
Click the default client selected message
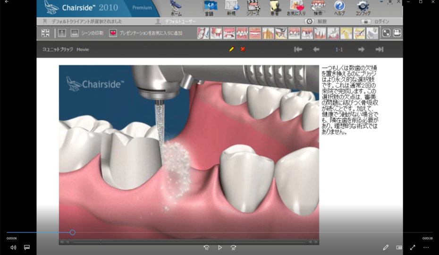(x=87, y=22)
